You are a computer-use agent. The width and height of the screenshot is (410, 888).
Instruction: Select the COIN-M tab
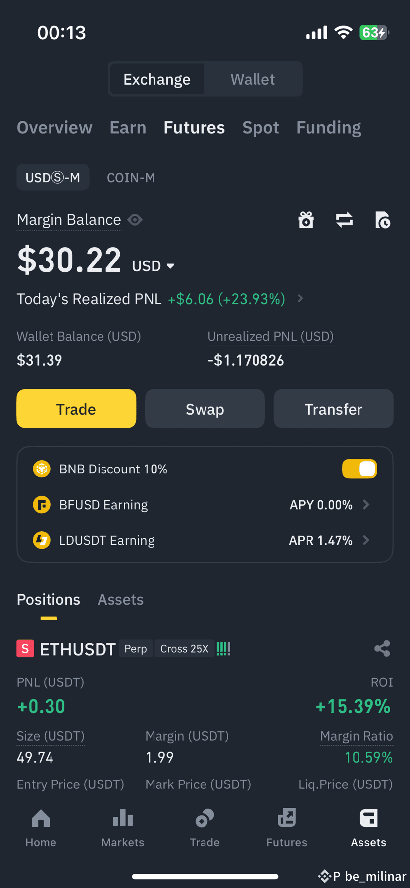pyautogui.click(x=131, y=178)
